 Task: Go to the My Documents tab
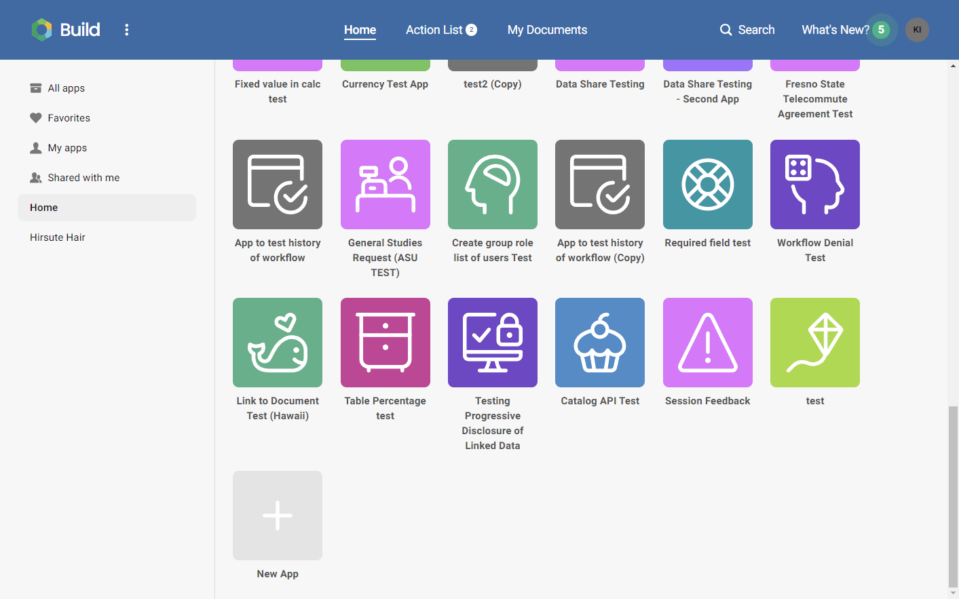pos(547,29)
